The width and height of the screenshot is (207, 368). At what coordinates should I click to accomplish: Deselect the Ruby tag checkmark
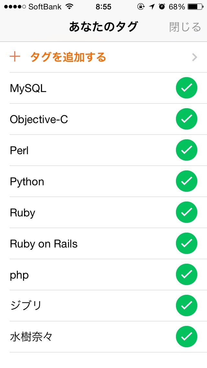click(x=187, y=212)
